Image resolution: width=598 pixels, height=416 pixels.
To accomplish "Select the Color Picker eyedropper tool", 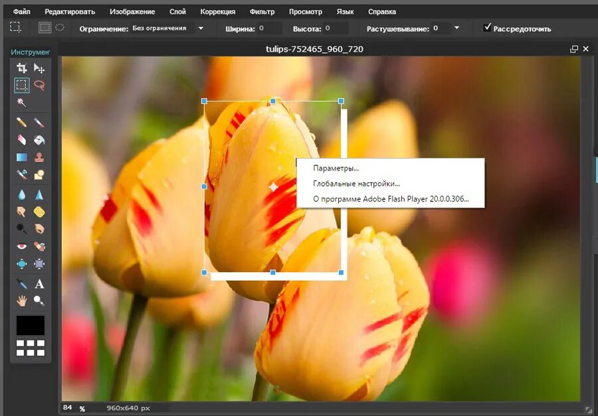I will [22, 284].
